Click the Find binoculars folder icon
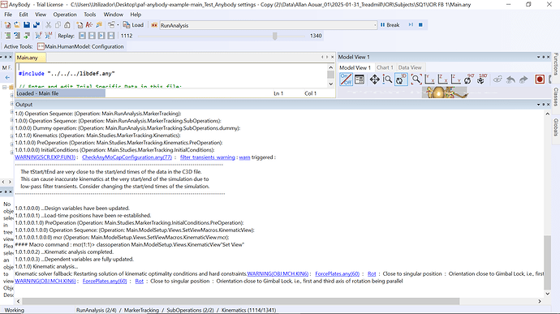This screenshot has height=314, width=560. [x=99, y=25]
